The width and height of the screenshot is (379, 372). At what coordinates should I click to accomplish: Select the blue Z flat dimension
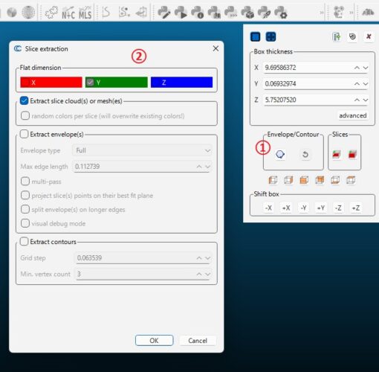pos(181,83)
